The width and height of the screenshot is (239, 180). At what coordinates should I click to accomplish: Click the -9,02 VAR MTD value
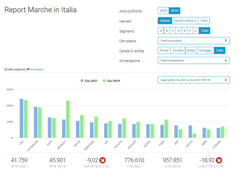pos(92,160)
